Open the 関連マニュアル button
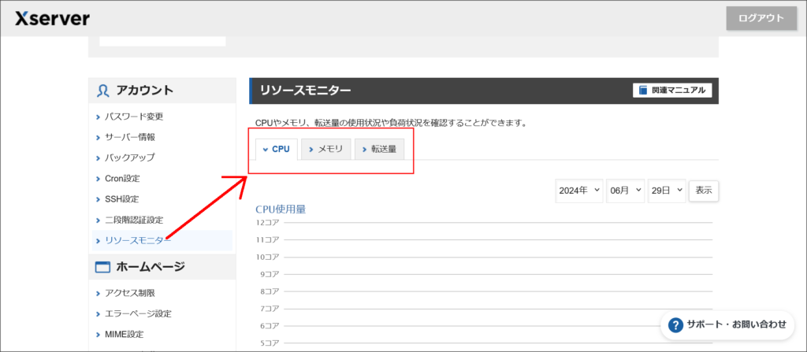The height and width of the screenshot is (352, 807). (672, 91)
